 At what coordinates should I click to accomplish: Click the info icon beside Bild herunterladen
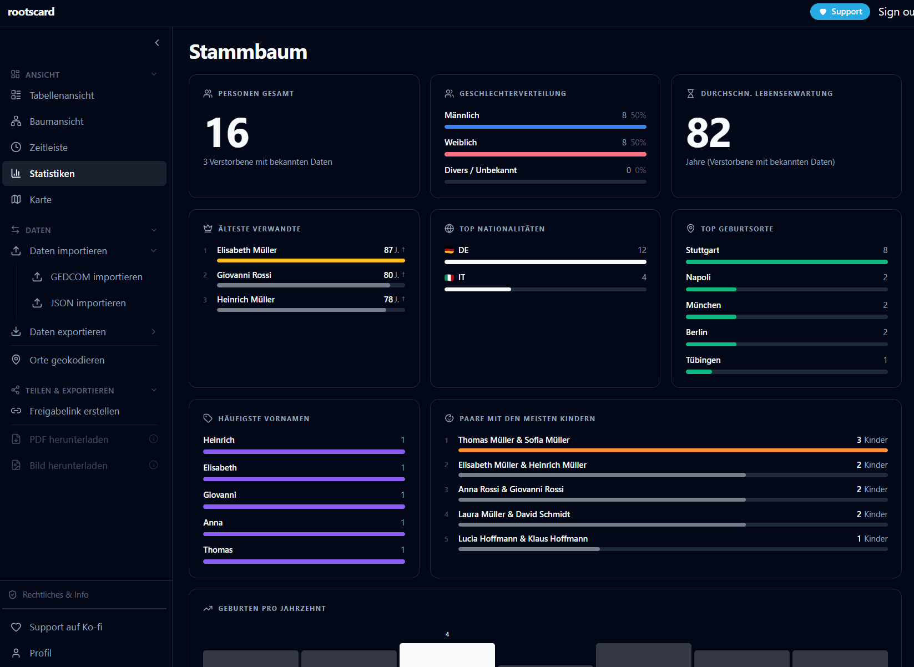(x=154, y=465)
